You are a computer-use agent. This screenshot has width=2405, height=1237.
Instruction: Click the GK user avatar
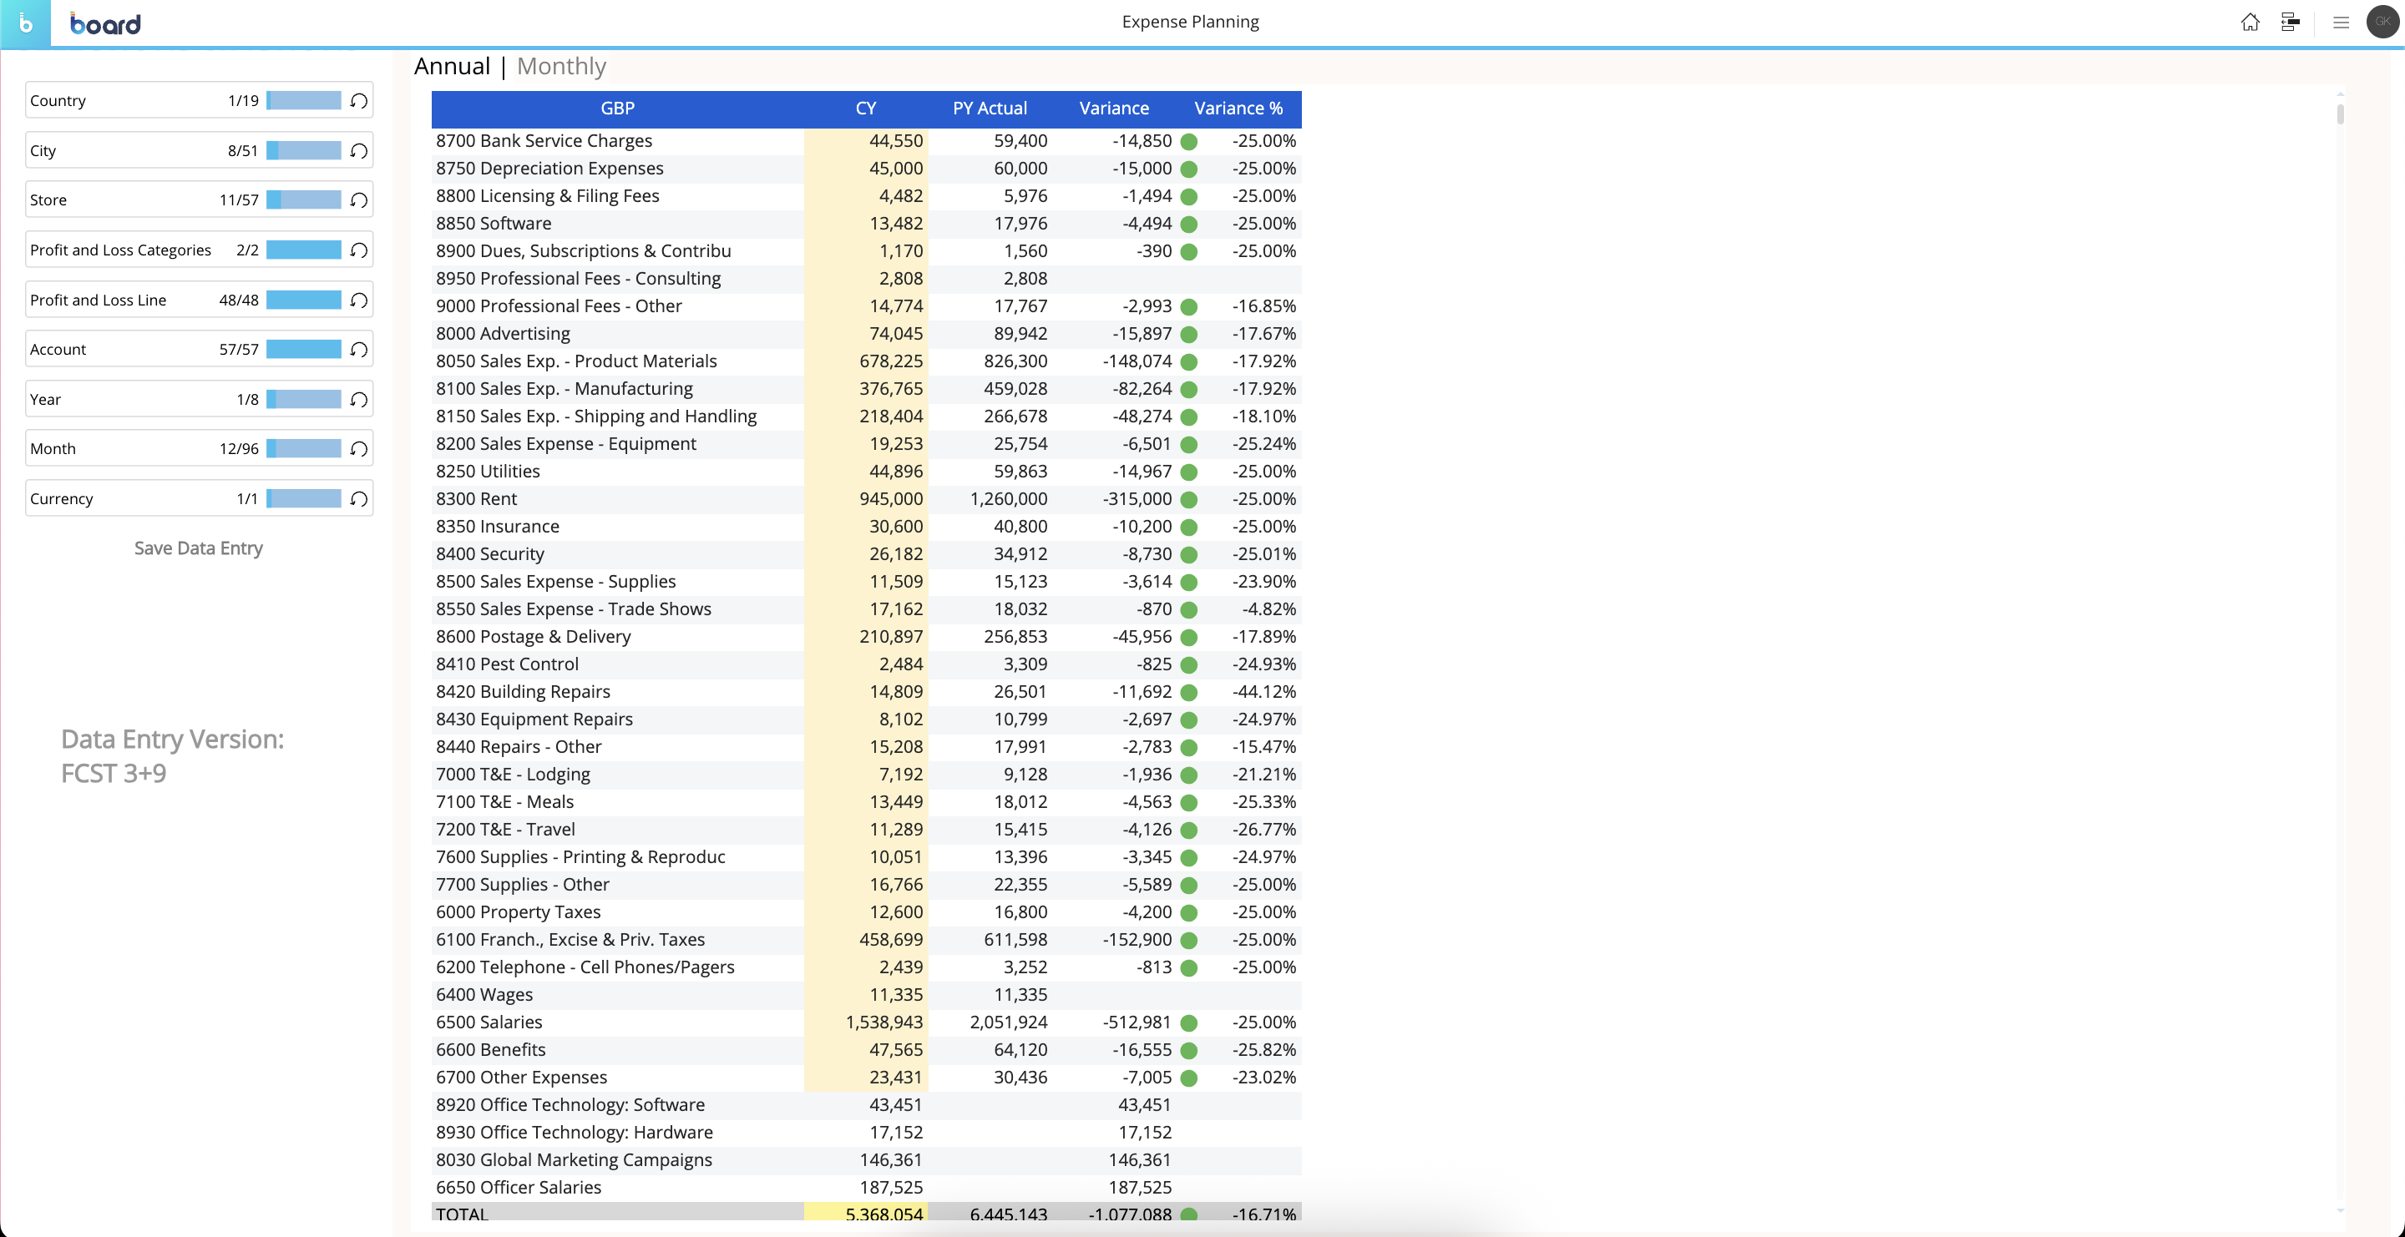pyautogui.click(x=2382, y=22)
